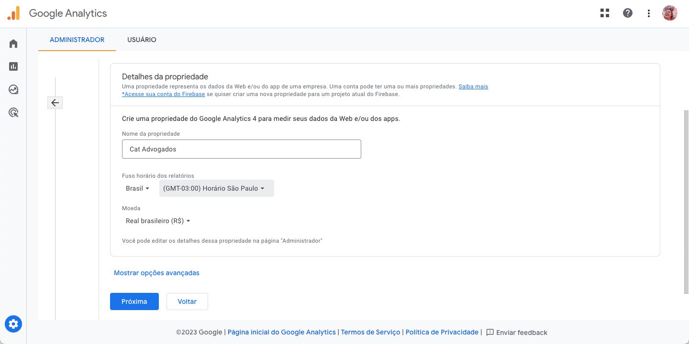Click the Detalhes da propriedade heading
This screenshot has width=689, height=344.
[165, 76]
